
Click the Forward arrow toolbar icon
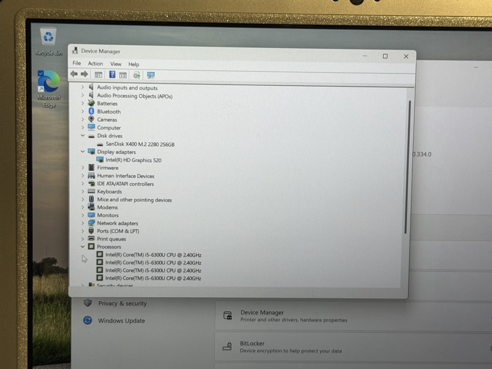pyautogui.click(x=84, y=74)
